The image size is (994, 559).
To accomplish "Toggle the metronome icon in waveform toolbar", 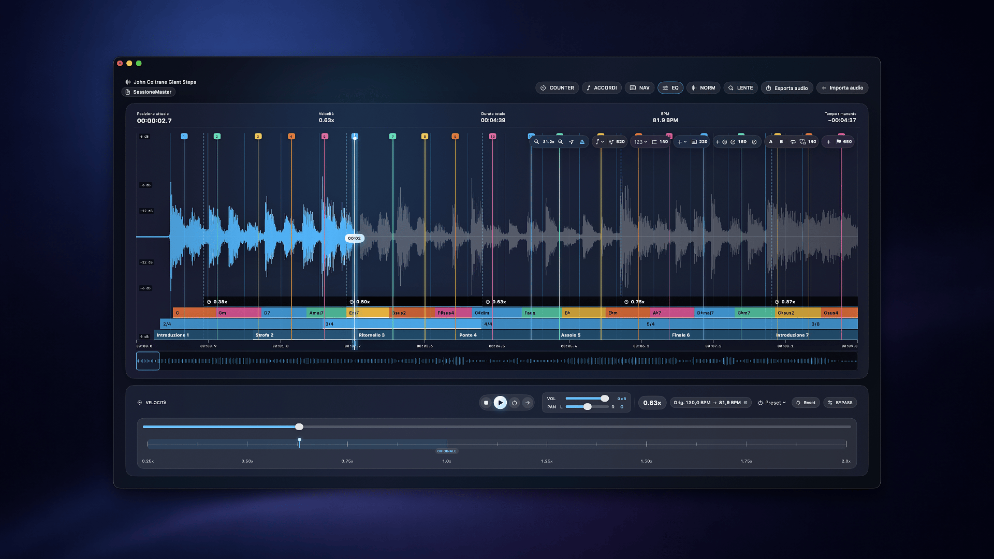I will (582, 142).
